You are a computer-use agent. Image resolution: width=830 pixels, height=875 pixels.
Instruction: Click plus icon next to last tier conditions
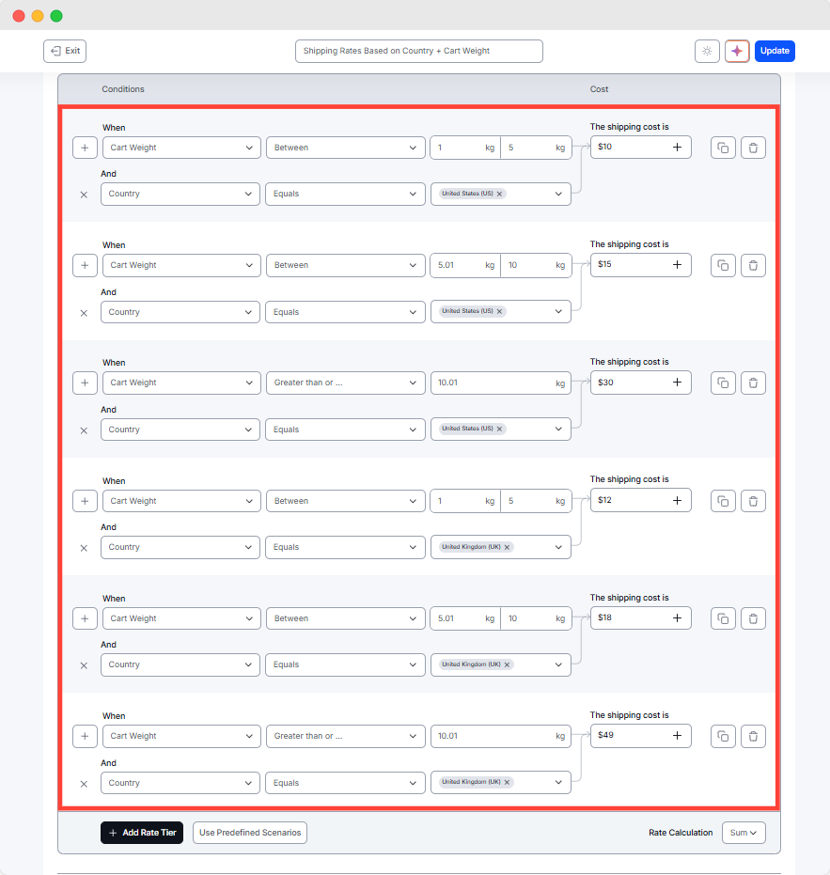[85, 736]
